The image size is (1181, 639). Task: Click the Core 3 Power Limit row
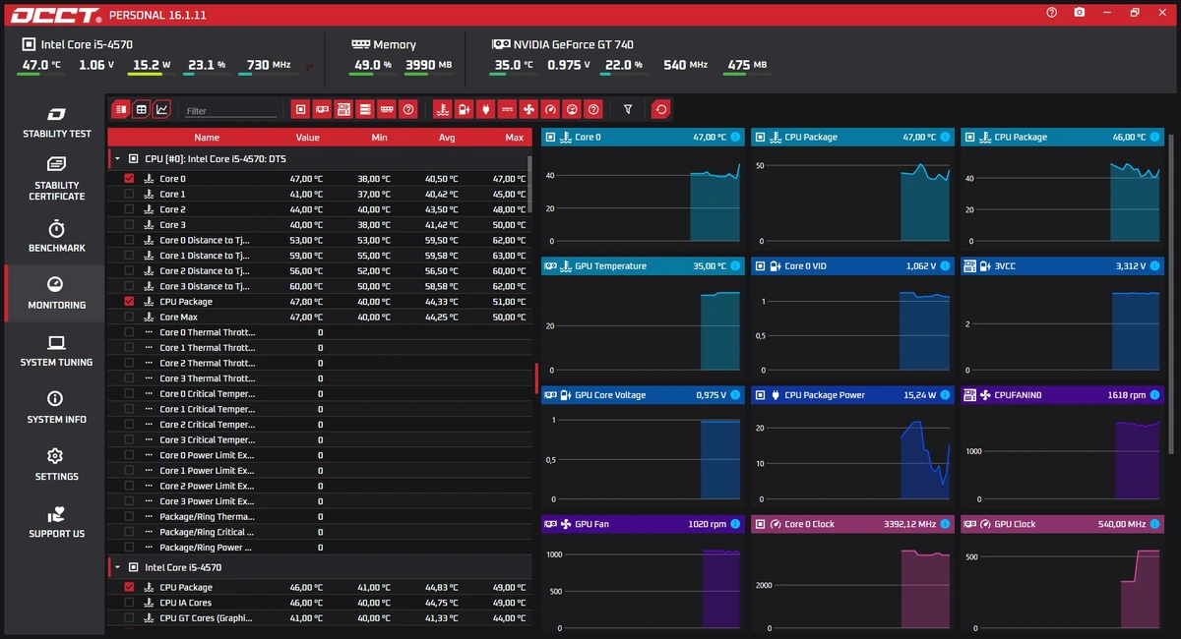click(x=319, y=501)
